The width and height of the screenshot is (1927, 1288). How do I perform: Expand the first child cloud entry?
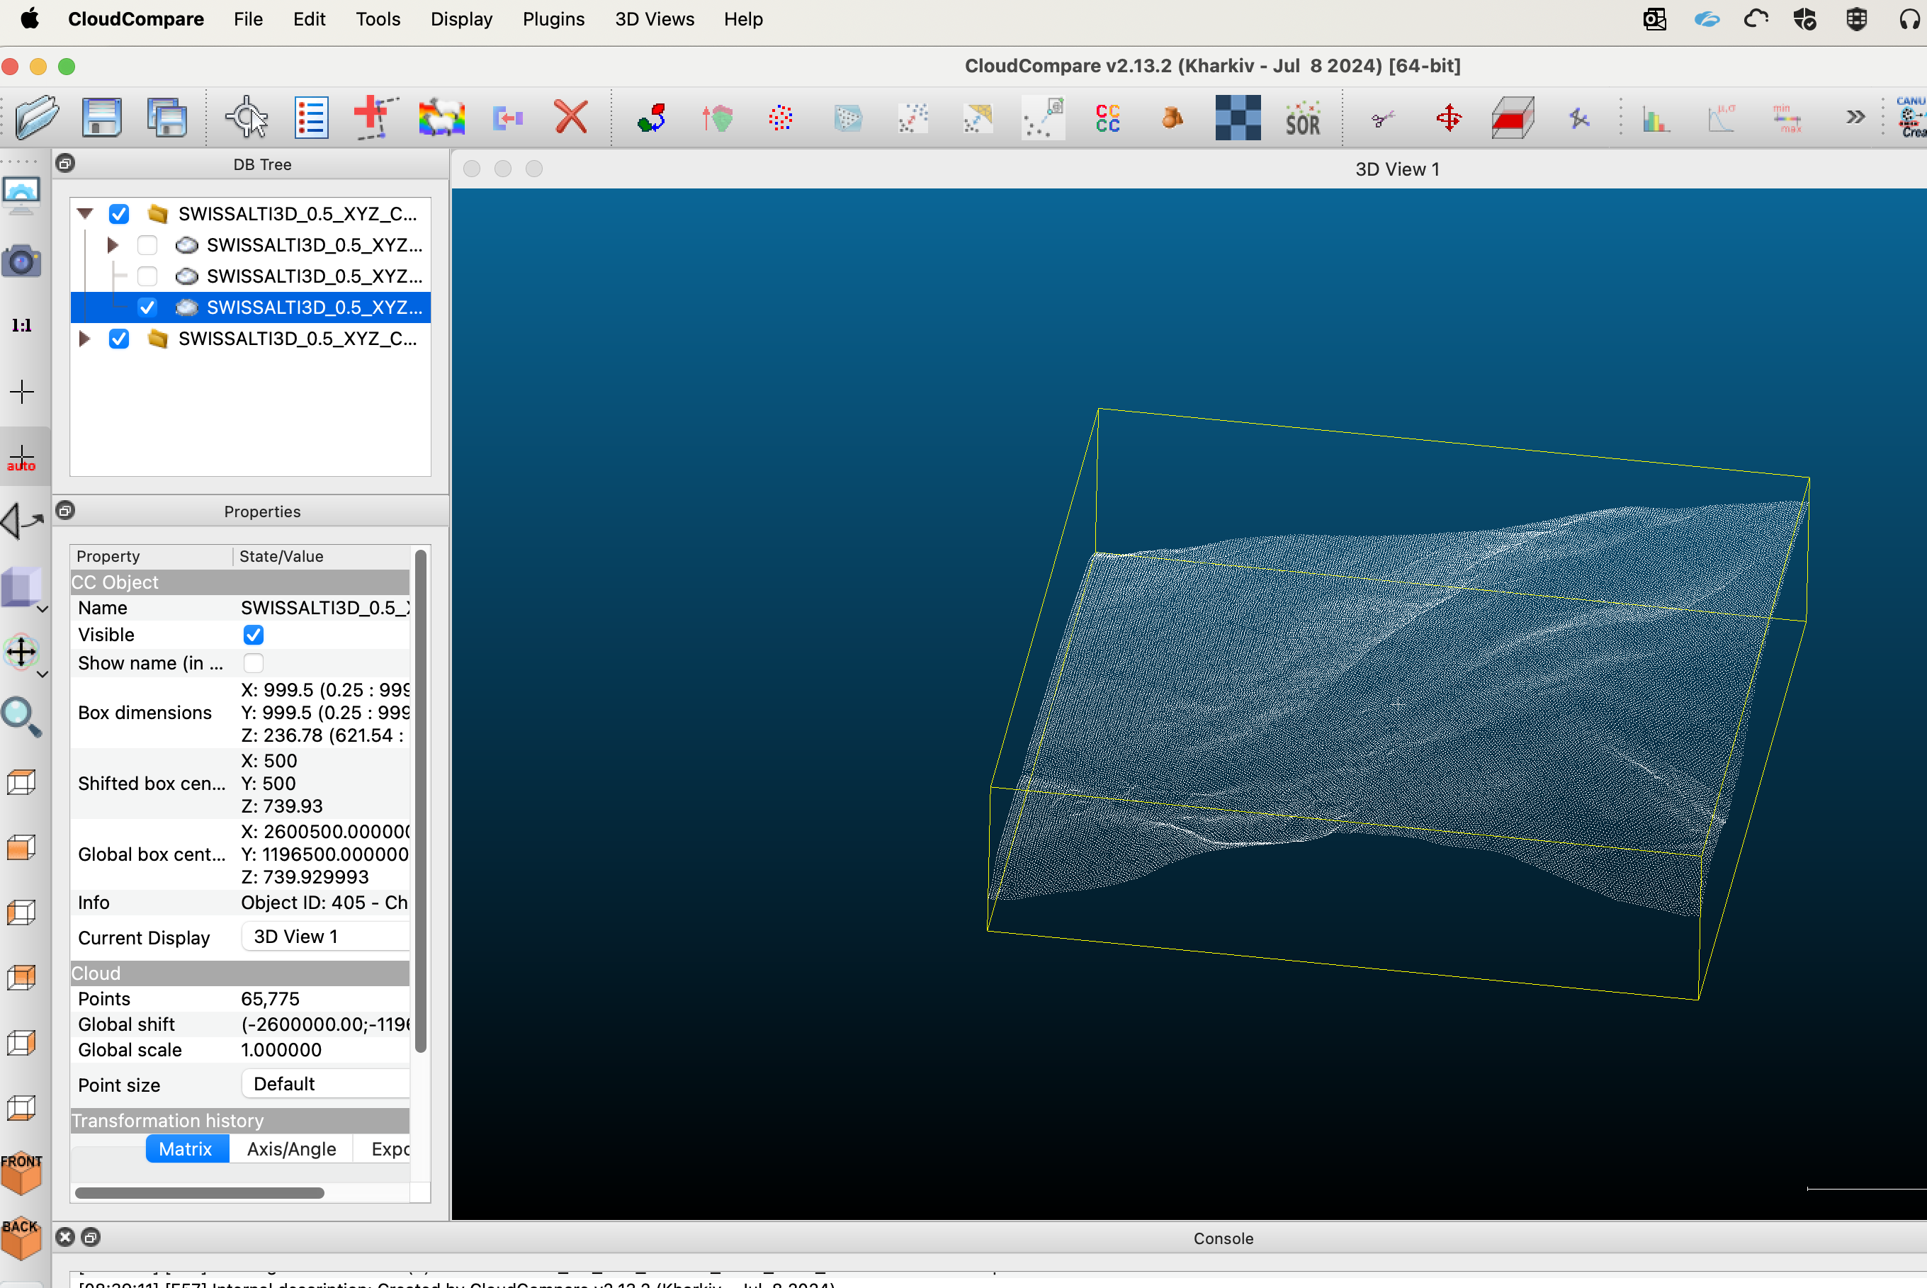[113, 245]
